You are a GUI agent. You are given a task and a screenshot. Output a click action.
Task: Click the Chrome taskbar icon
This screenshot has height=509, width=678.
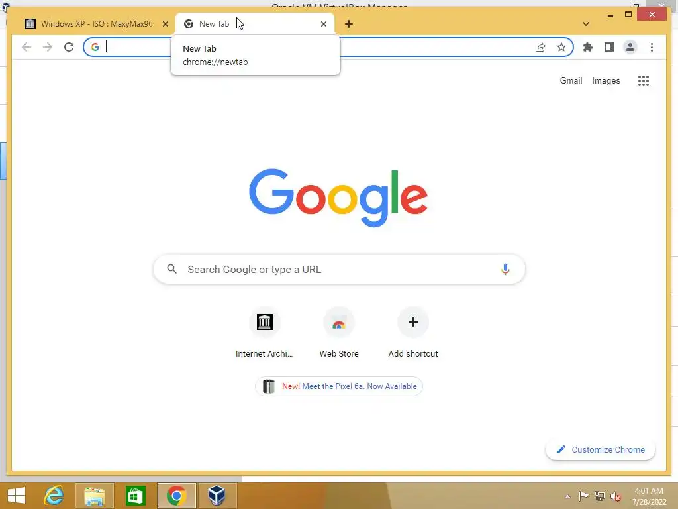pos(176,496)
